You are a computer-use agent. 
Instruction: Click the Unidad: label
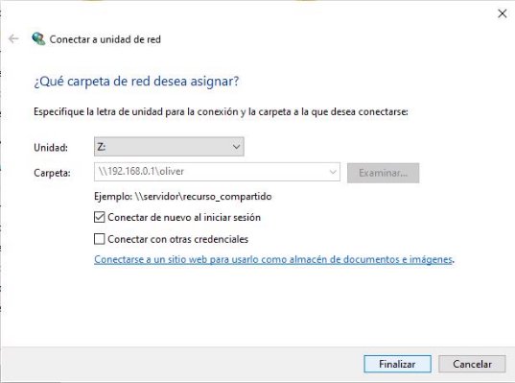[51, 147]
